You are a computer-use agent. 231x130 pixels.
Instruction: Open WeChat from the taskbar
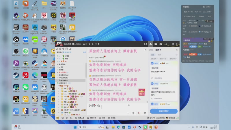[145, 127]
